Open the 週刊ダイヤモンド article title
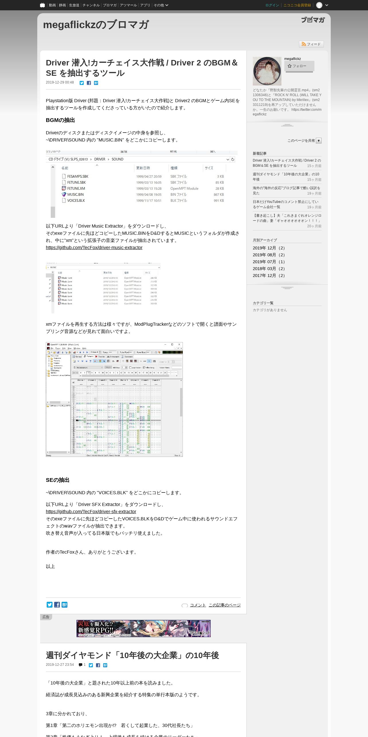The width and height of the screenshot is (368, 737). pos(132,655)
